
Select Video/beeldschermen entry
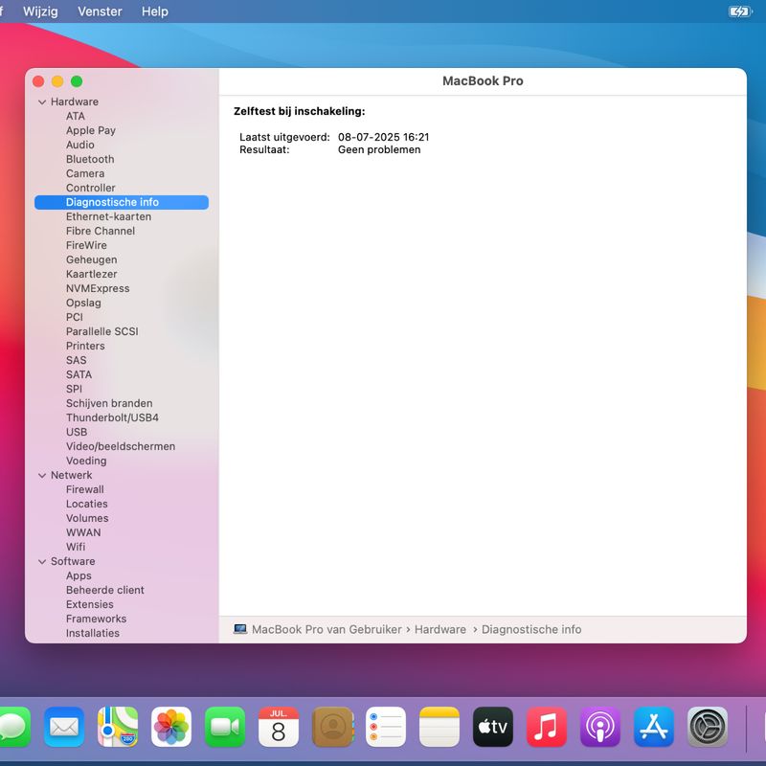121,446
